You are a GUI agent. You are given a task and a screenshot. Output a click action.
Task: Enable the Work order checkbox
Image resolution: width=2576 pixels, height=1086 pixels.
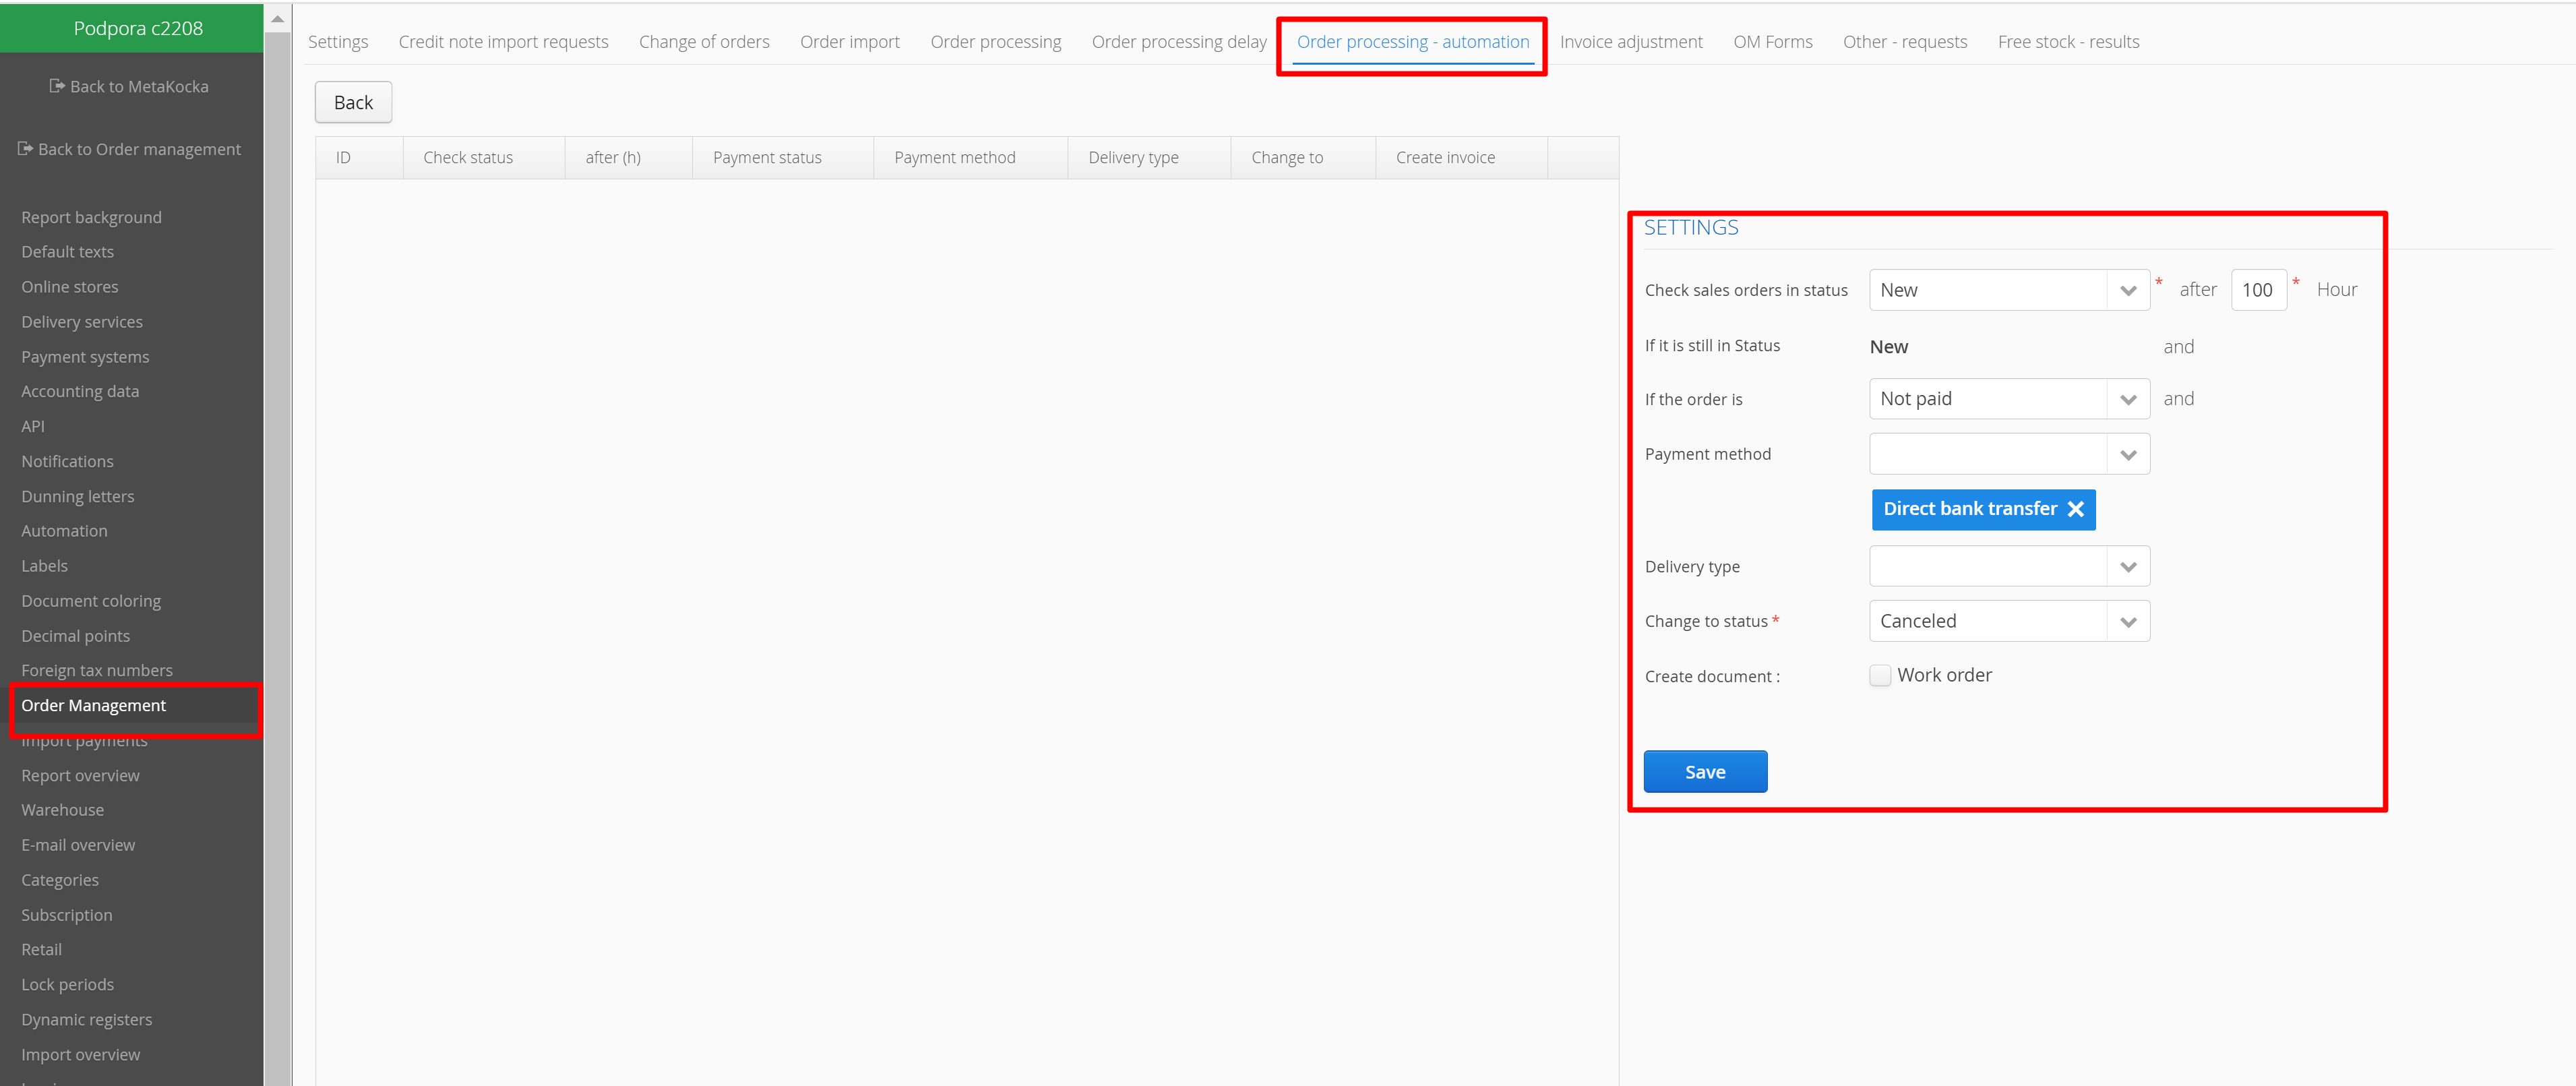coord(1880,675)
